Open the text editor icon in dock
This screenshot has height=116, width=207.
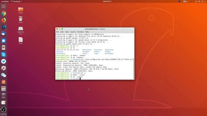tap(4, 102)
